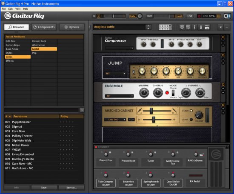Click the Save as... button

[71, 188]
